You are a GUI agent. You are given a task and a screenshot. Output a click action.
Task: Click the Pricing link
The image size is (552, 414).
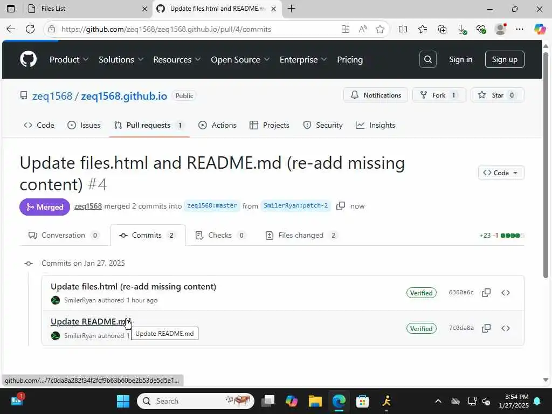349,59
